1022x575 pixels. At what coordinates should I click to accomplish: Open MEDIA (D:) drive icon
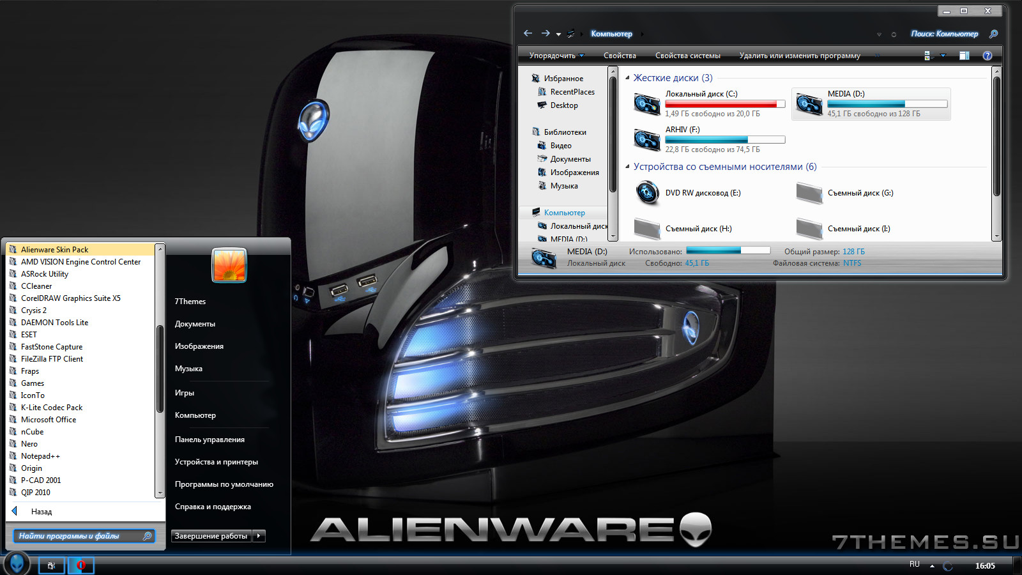coord(809,103)
